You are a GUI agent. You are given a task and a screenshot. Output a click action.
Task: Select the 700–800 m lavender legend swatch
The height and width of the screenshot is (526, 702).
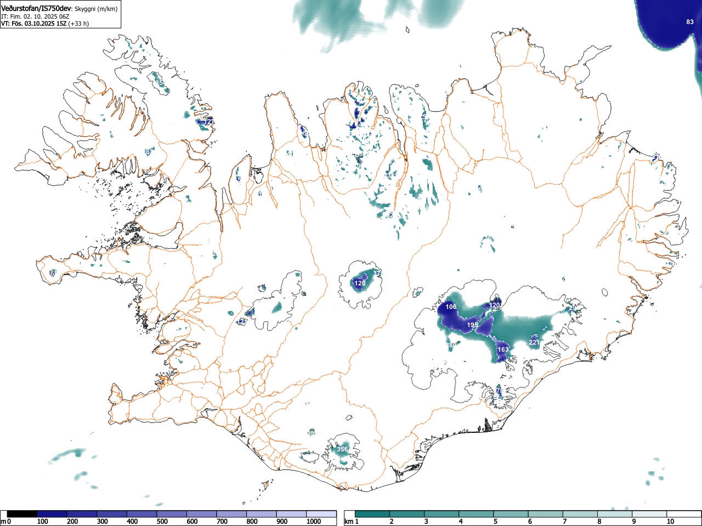231,514
